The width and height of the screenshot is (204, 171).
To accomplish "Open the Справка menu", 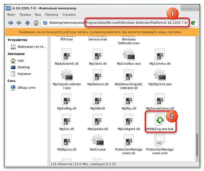I will 69,15.
